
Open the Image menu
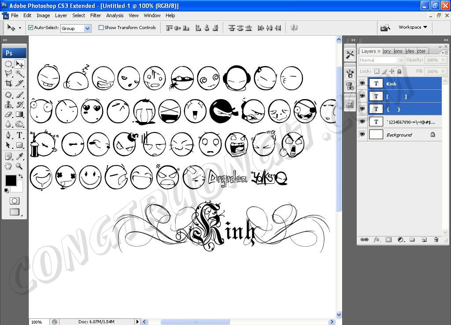tap(43, 15)
